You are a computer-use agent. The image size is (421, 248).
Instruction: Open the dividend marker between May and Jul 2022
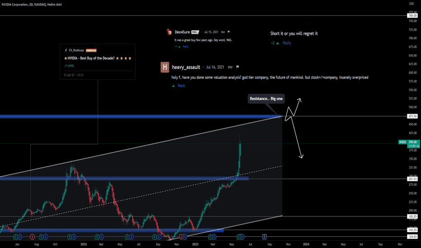131,237
